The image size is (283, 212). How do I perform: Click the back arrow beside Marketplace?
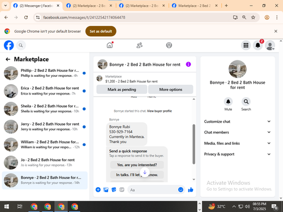8,59
